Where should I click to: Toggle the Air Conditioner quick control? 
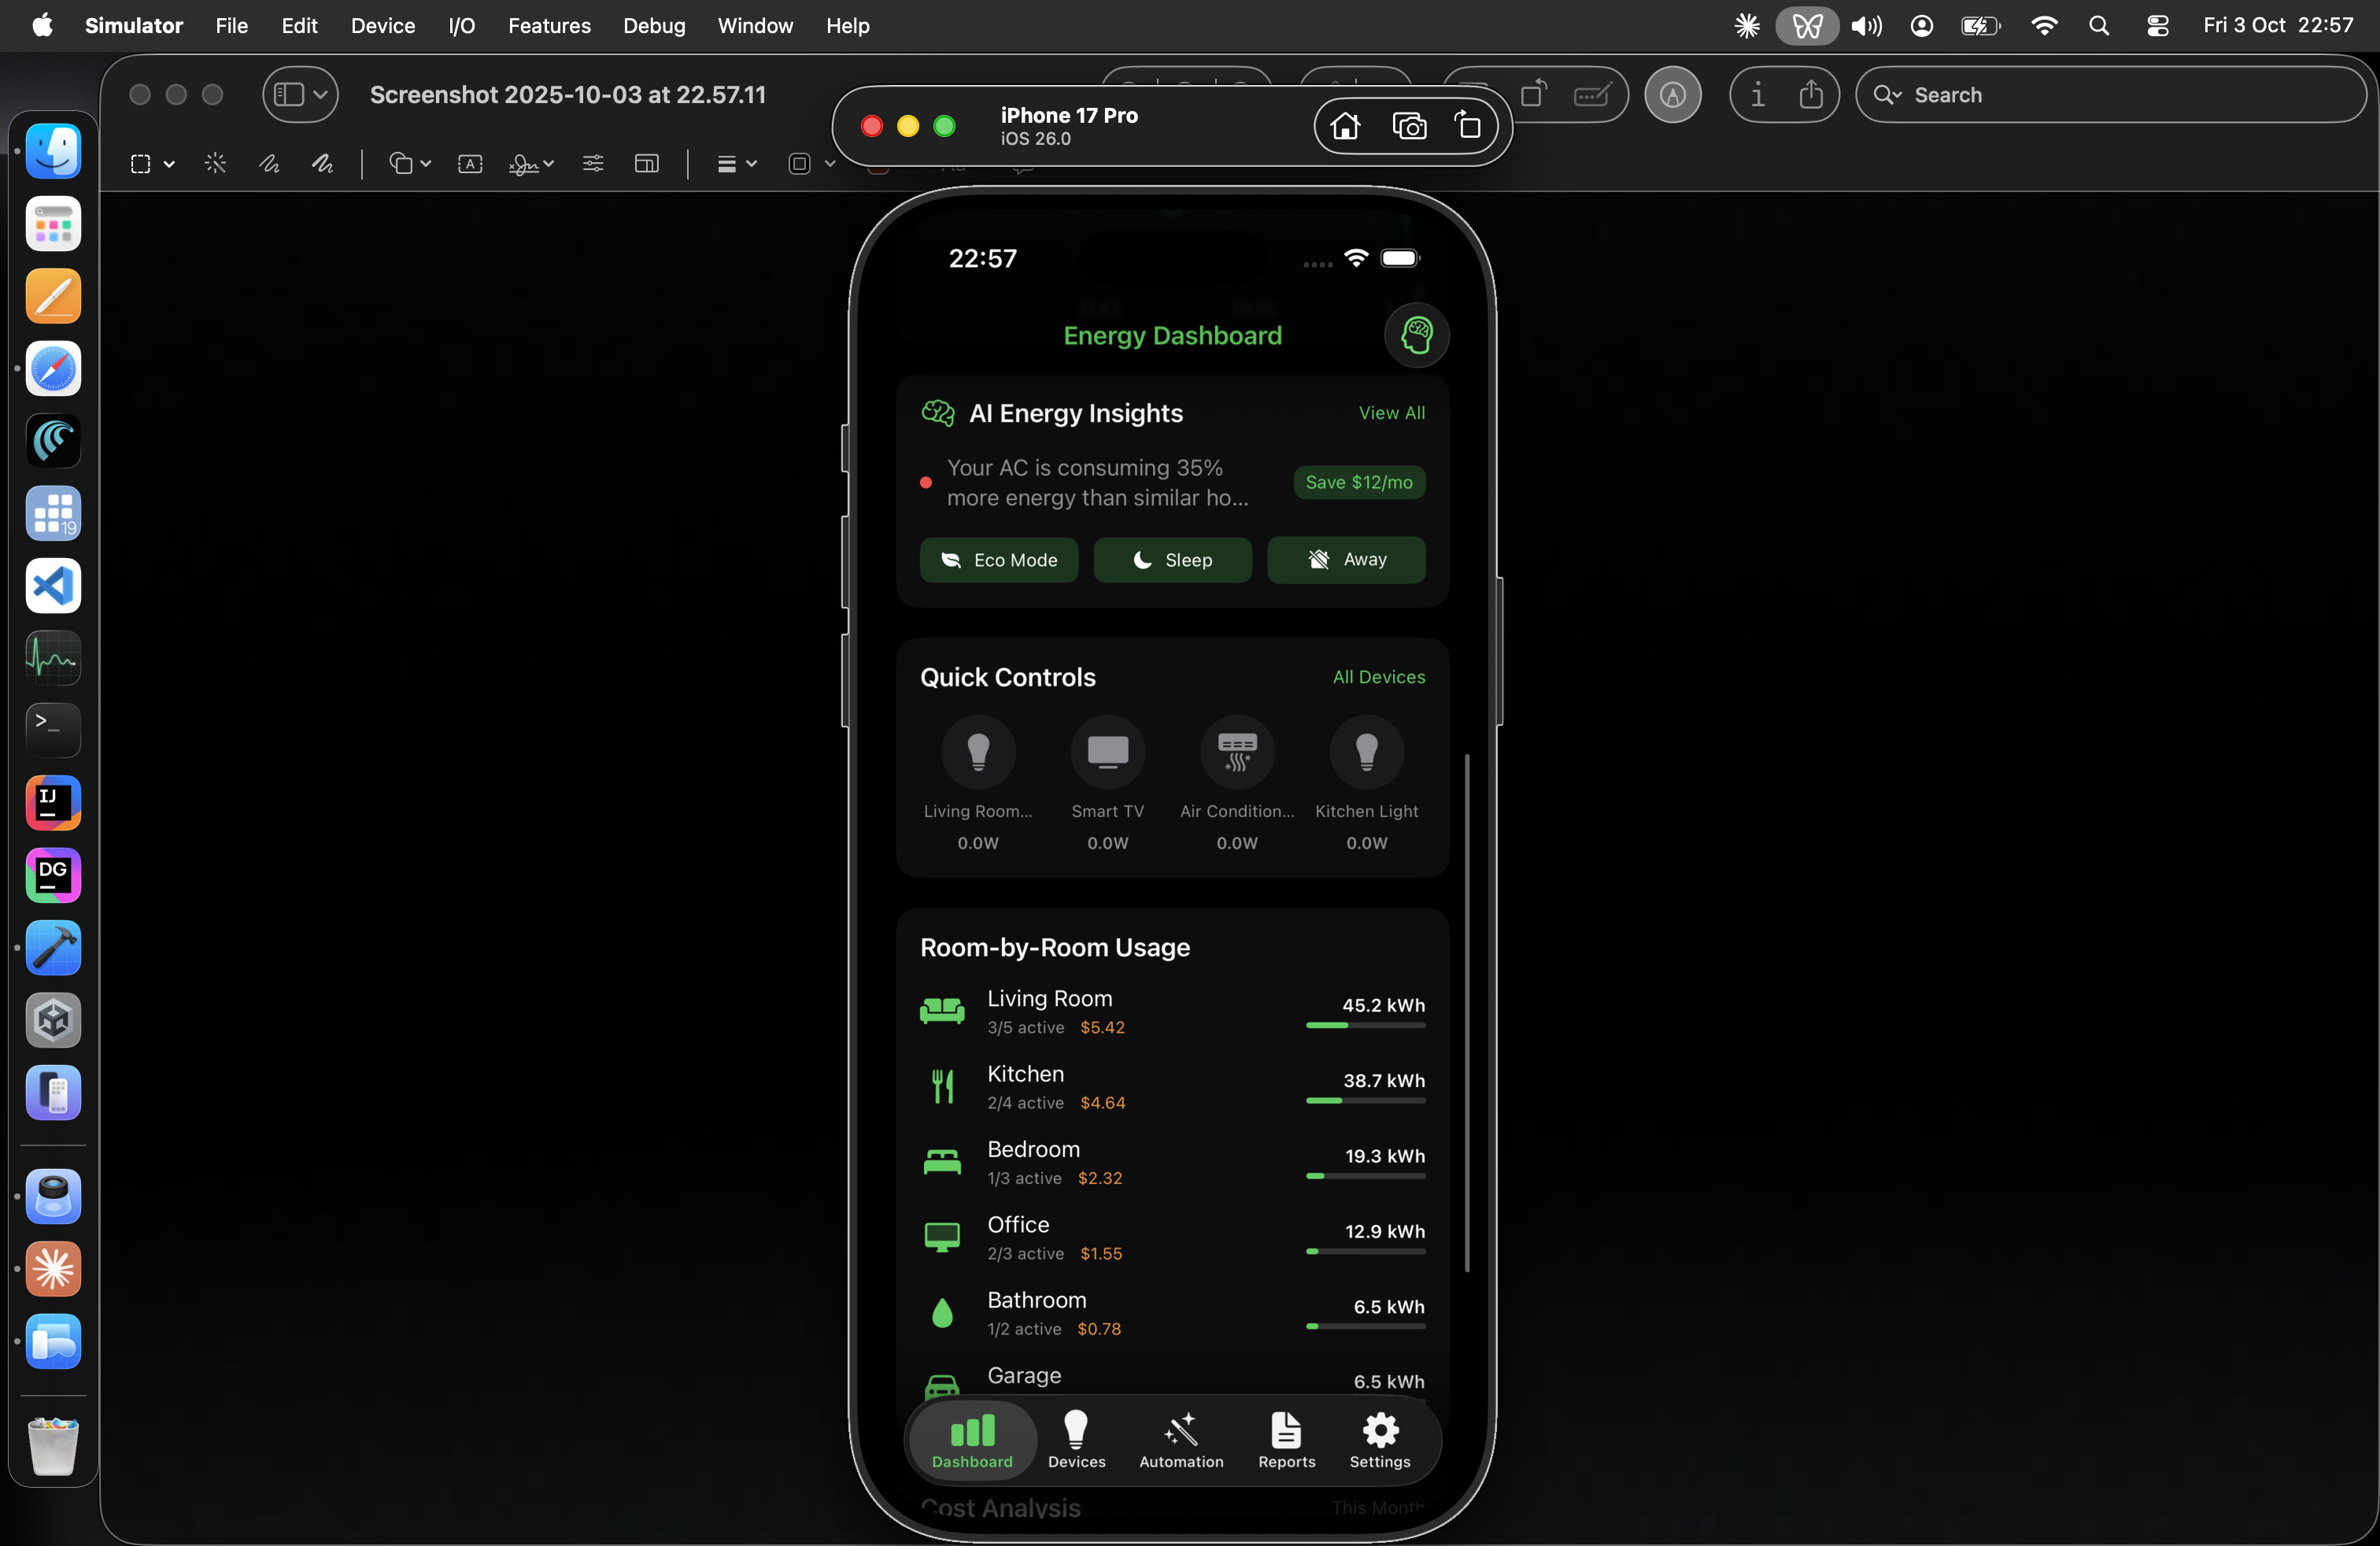[1237, 752]
